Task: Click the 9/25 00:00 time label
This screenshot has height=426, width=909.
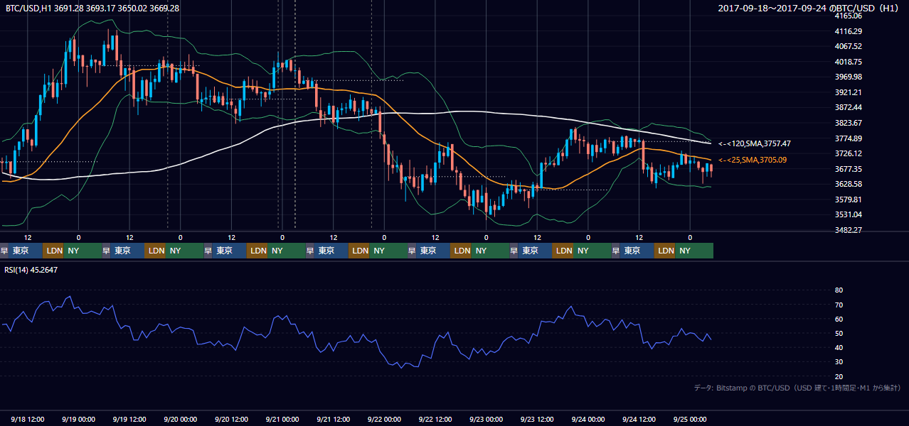Action: pyautogui.click(x=690, y=419)
